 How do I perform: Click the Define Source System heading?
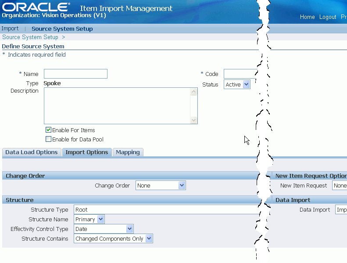coord(33,46)
